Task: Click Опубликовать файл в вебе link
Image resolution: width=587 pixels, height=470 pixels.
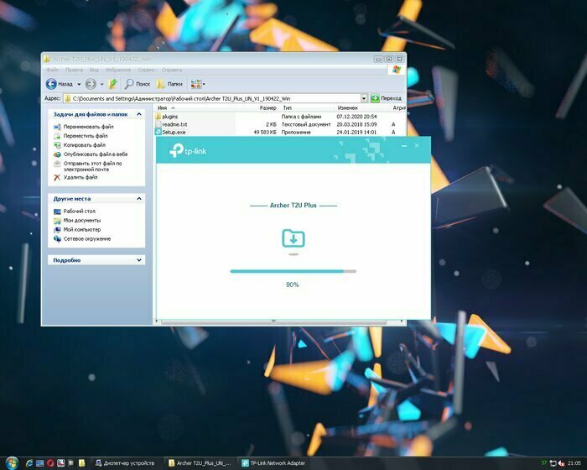Action: (96, 154)
